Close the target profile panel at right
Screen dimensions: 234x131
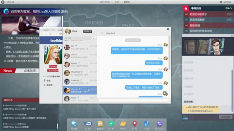(x=232, y=36)
